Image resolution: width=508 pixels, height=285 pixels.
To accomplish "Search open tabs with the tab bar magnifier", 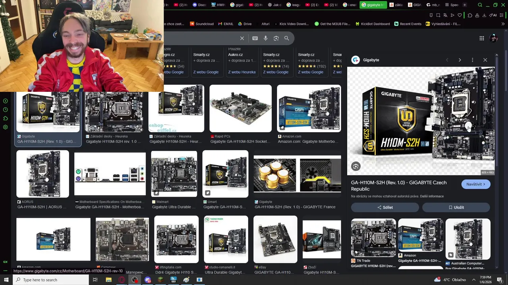I will tap(480, 5).
